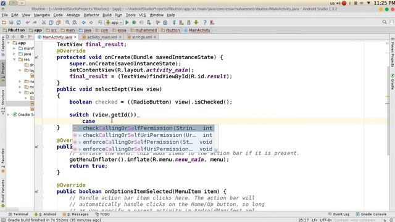
Task: Select enforceCallingOrSelfPermission completion suggestion
Action: [x=144, y=142]
